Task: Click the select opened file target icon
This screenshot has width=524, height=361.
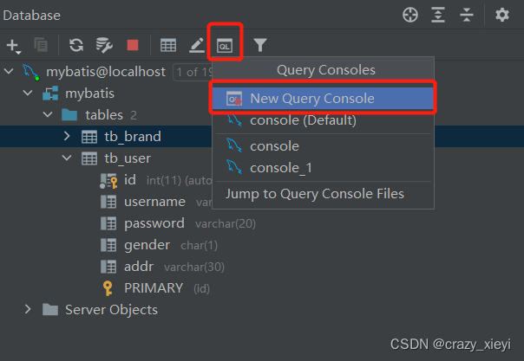Action: [410, 15]
